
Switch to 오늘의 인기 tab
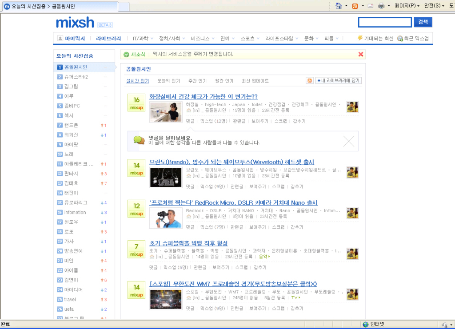click(168, 81)
